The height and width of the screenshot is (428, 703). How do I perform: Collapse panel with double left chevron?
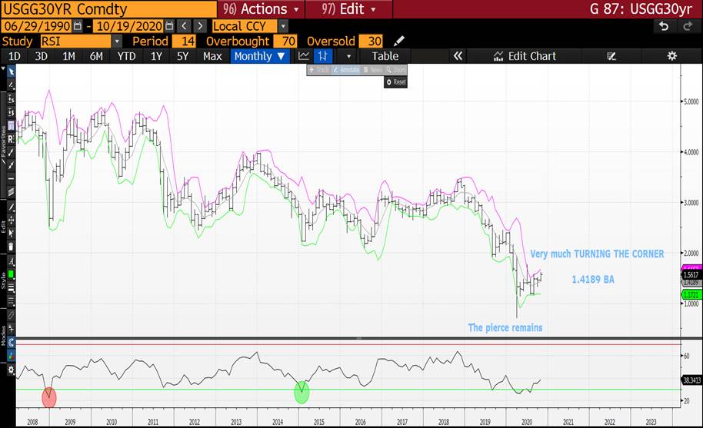[458, 56]
